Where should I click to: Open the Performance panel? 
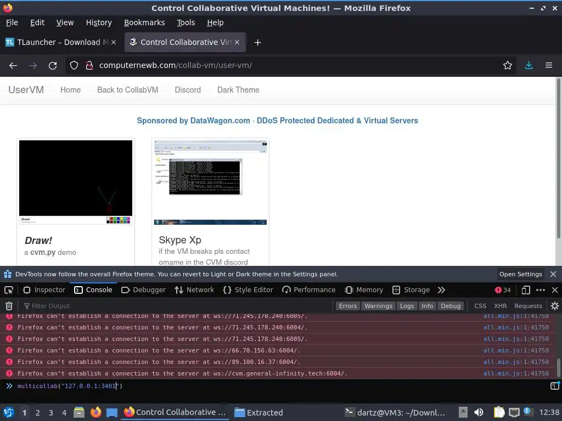point(308,290)
